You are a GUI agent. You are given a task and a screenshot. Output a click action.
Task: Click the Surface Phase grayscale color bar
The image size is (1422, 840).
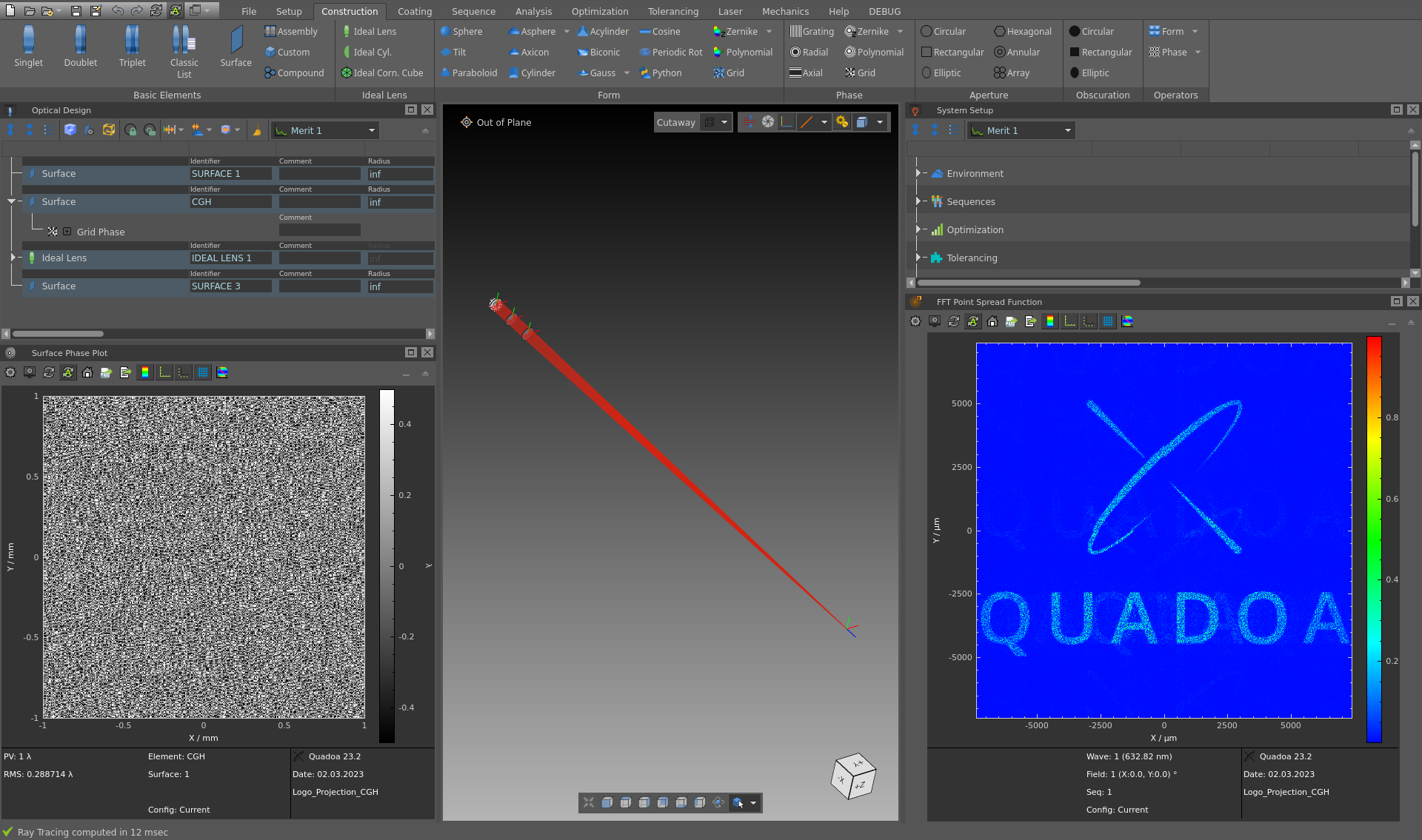click(x=387, y=566)
